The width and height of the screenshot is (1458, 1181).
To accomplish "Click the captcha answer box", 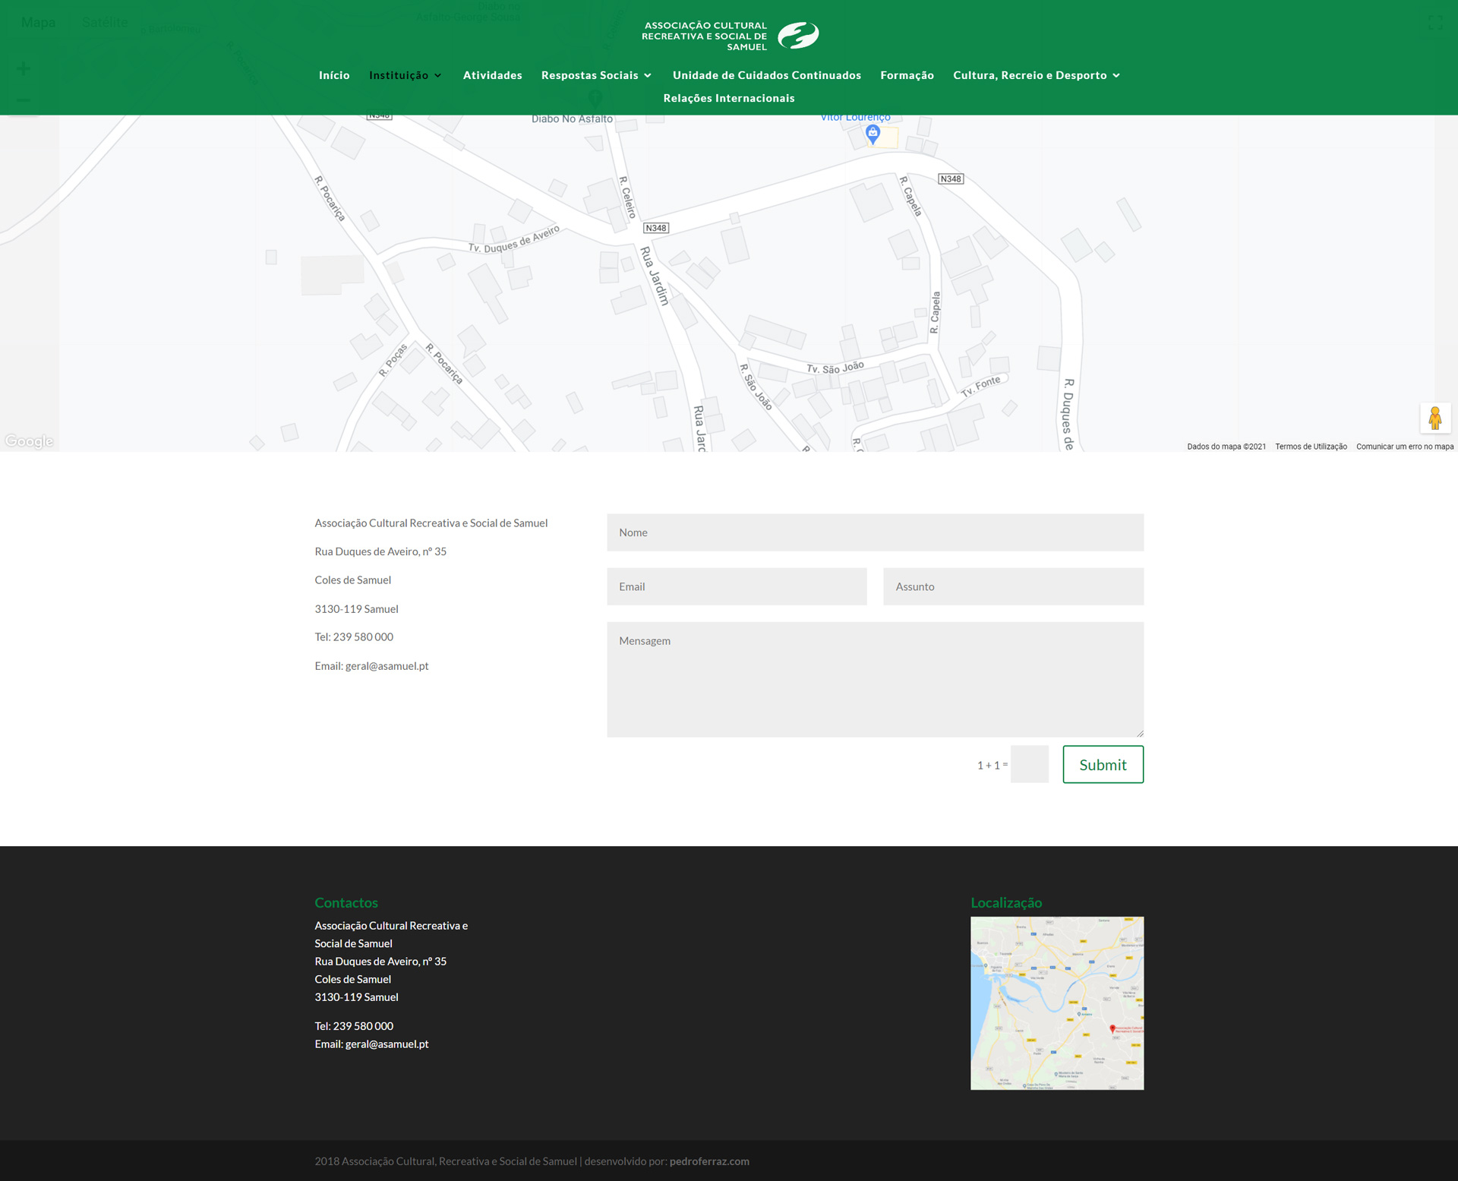I will (x=1029, y=764).
